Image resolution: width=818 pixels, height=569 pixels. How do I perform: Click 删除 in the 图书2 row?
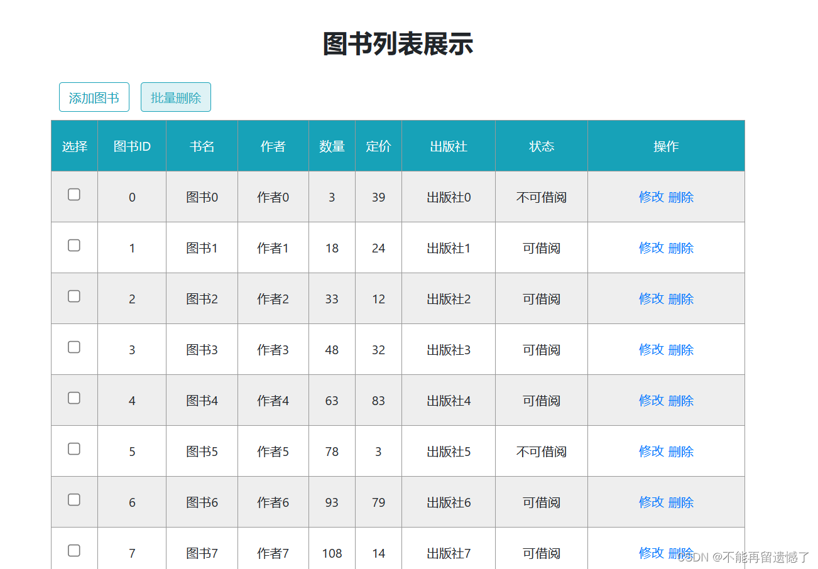[x=681, y=299]
